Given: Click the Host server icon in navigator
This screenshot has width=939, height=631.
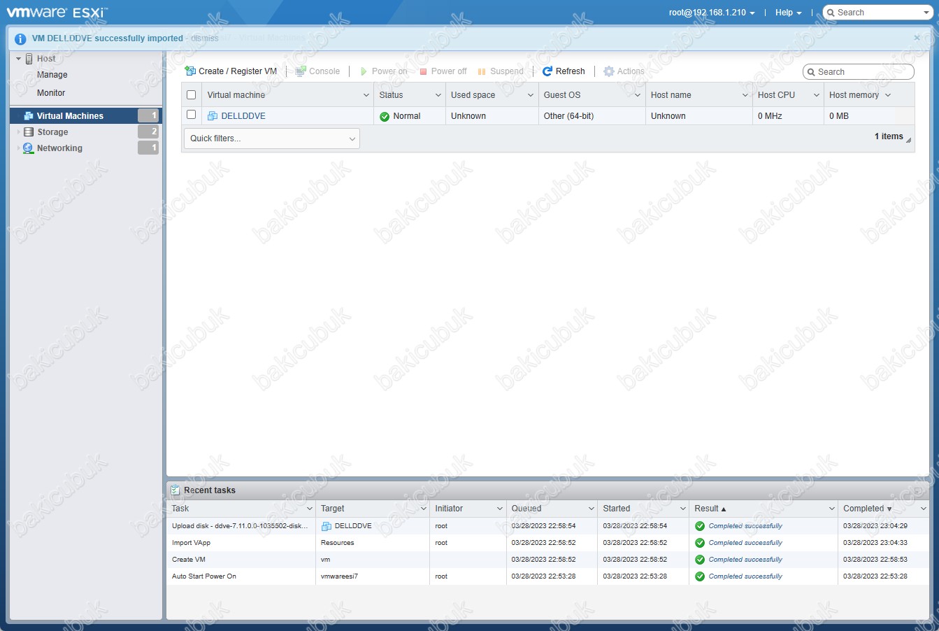Looking at the screenshot, I should (29, 59).
